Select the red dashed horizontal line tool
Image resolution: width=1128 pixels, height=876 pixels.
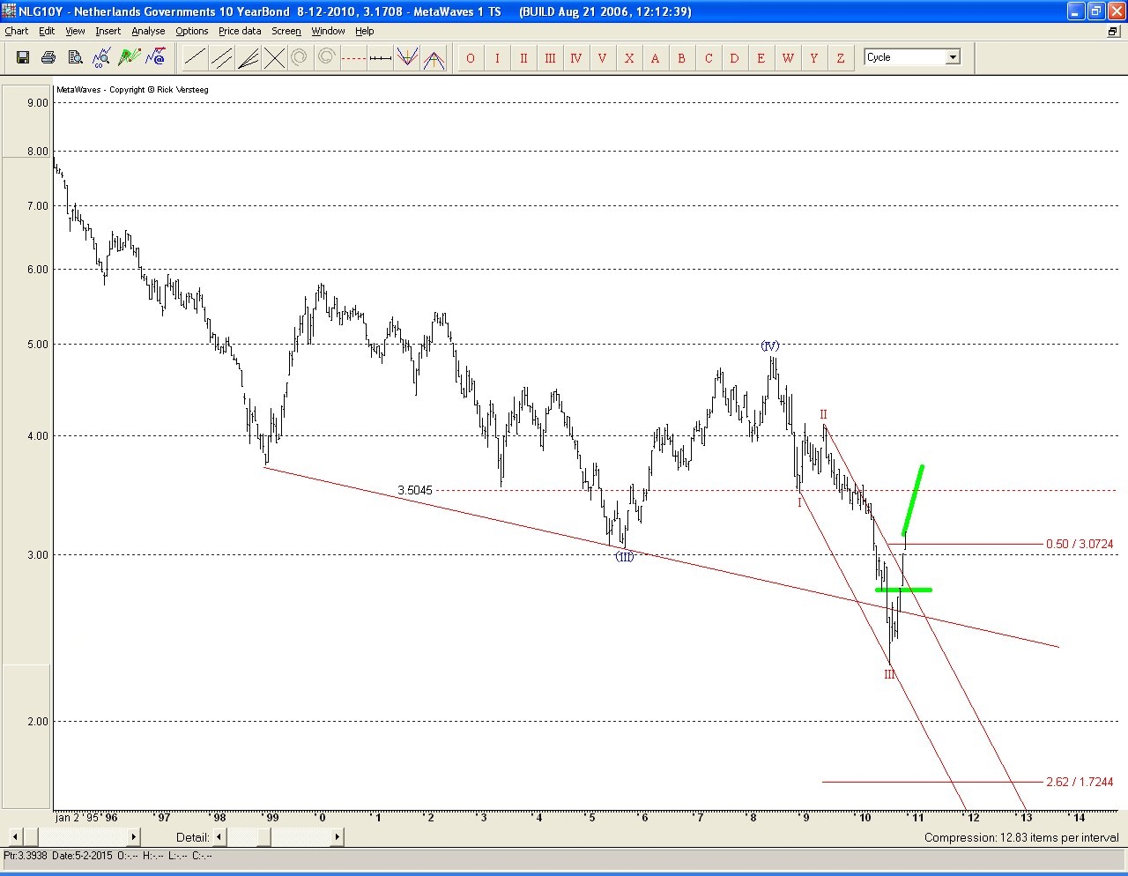point(353,58)
